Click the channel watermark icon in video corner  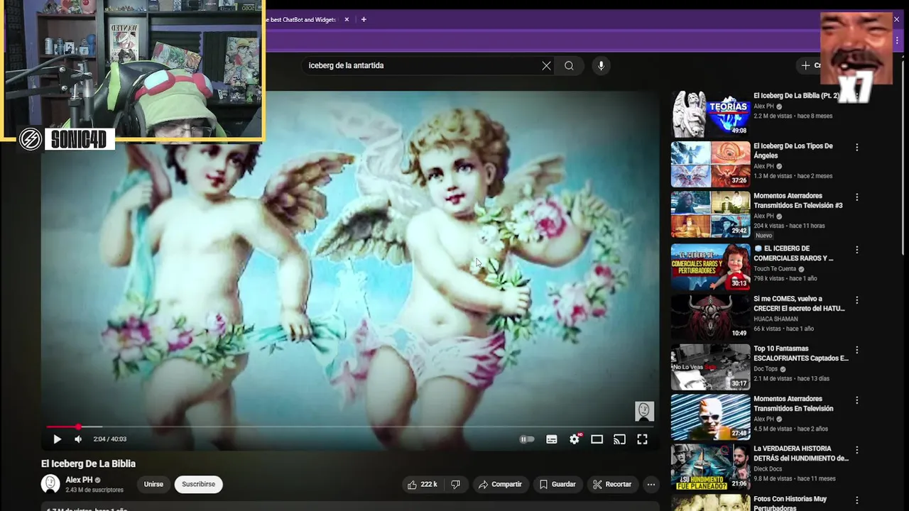(644, 411)
